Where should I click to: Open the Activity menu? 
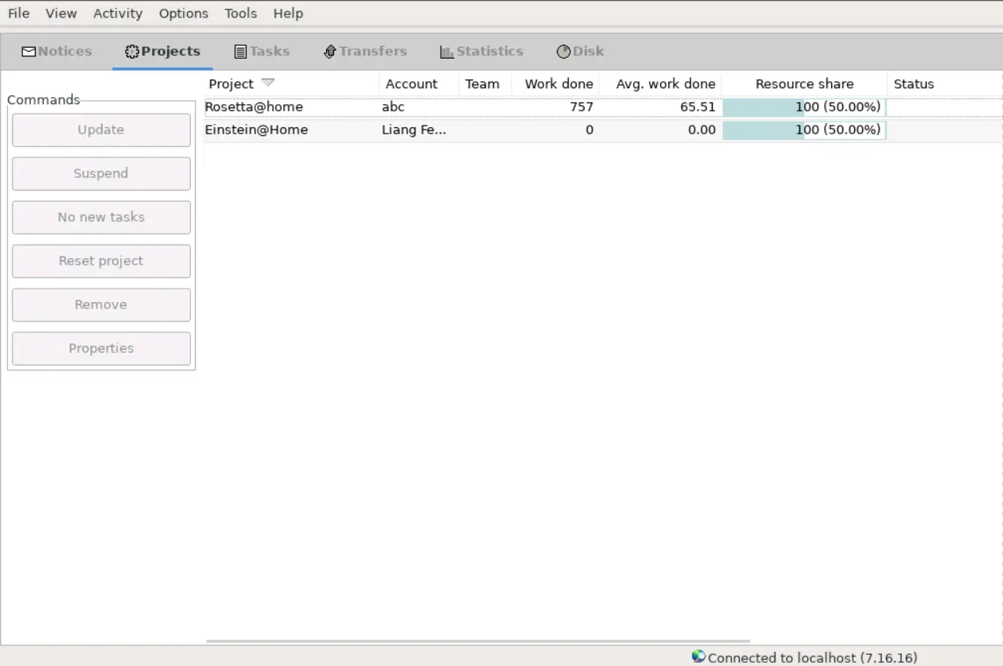(x=118, y=14)
